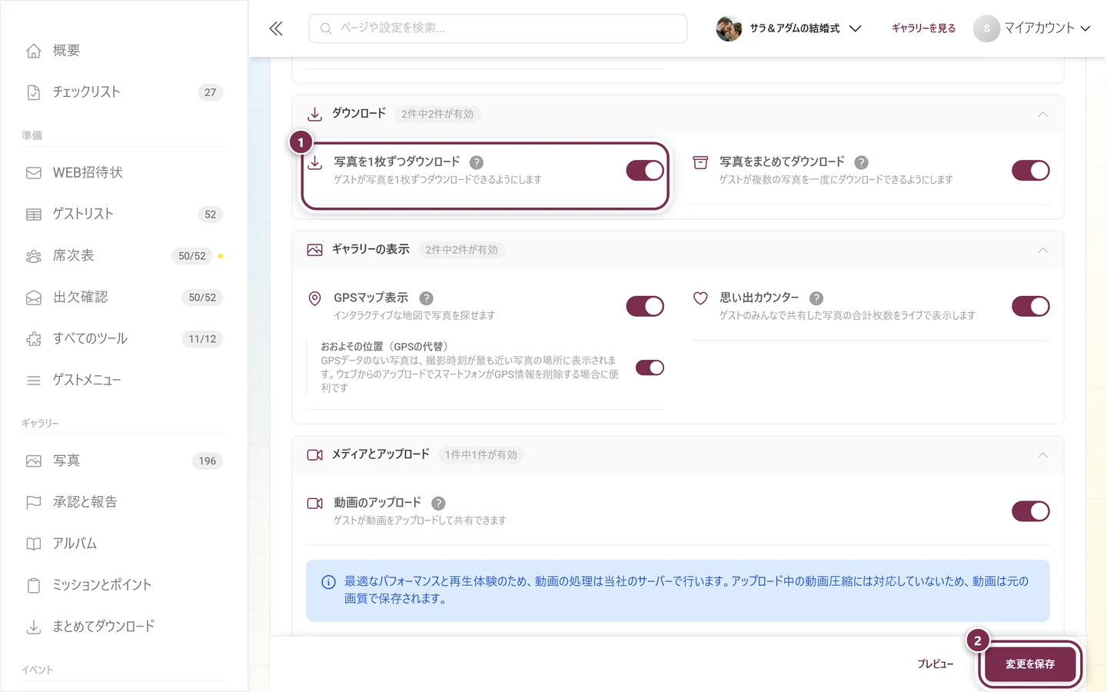
Task: Open ミッションとポイント in the sidebar
Action: (x=124, y=585)
